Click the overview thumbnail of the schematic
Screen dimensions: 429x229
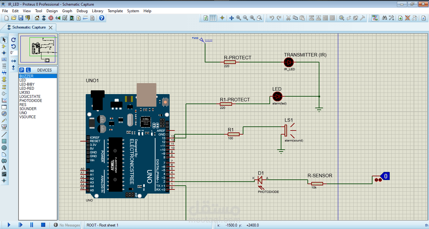[38, 50]
